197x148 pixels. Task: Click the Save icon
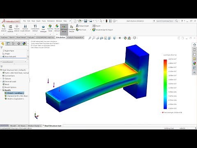tap(85, 21)
